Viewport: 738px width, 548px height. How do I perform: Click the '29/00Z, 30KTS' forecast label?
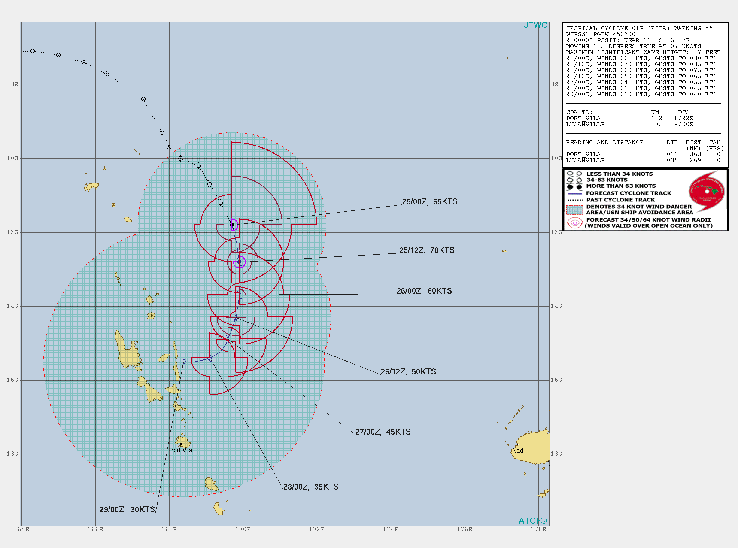pyautogui.click(x=127, y=510)
